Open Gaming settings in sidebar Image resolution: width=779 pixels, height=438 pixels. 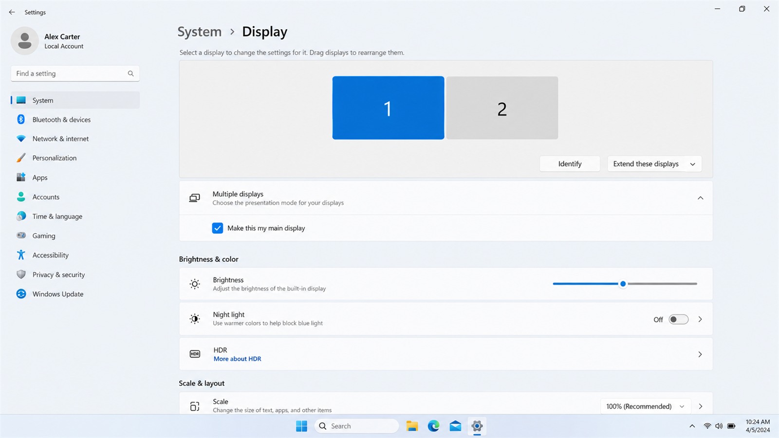[x=75, y=236]
